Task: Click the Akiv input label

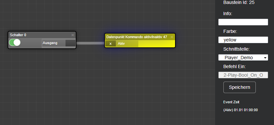Action: tap(121, 43)
